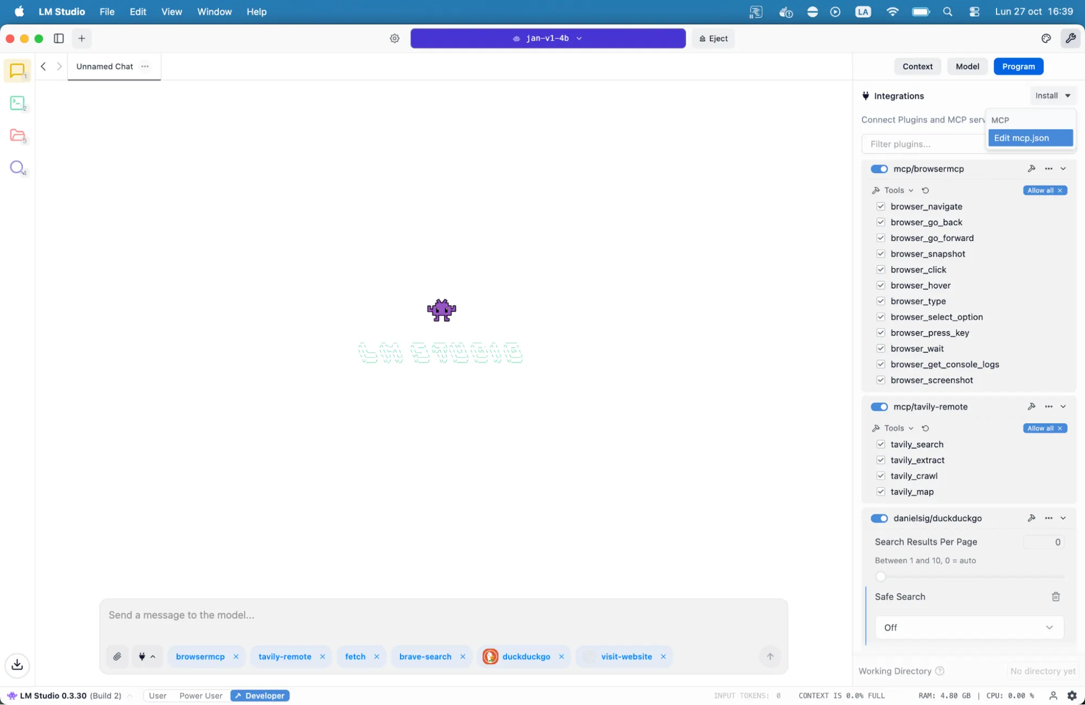Viewport: 1085px width, 705px height.
Task: Uncheck the tavily_crawl tool checkbox
Action: (881, 476)
